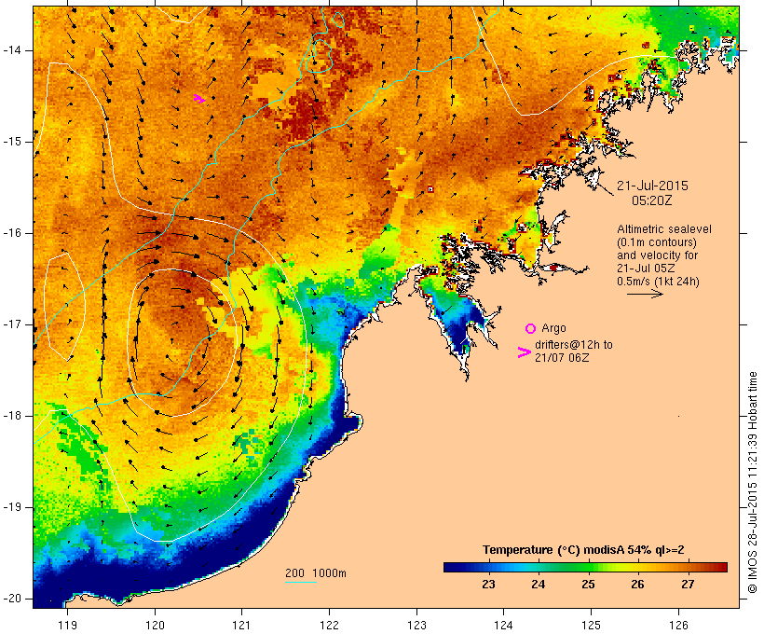
Task: Click latitude axis label '-20'
Action: tap(12, 599)
